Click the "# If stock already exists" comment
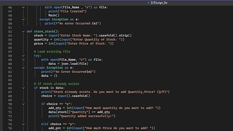This screenshot has width=233, height=131. click(57, 84)
